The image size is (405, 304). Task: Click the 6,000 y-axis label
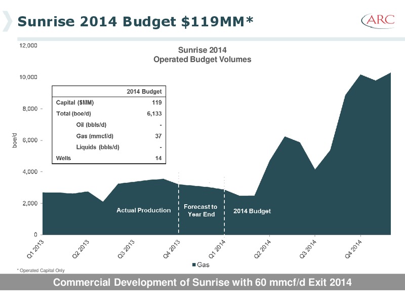coord(30,140)
